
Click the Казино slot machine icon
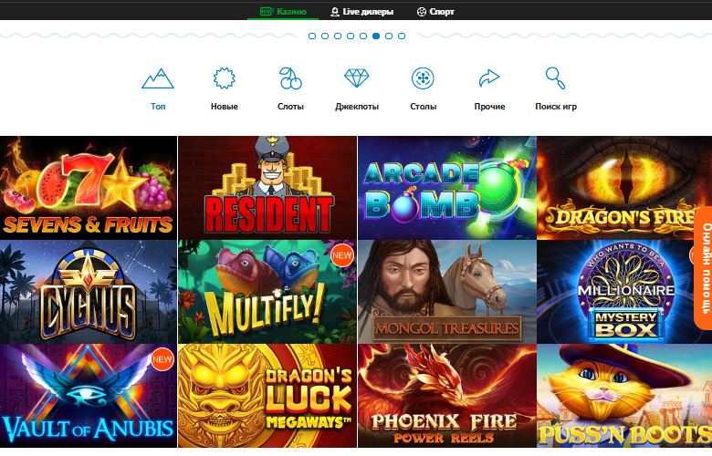coord(267,11)
